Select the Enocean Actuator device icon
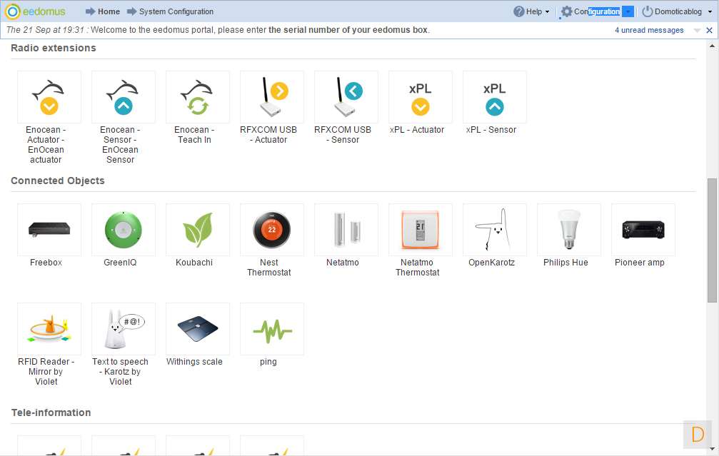This screenshot has height=456, width=719. [49, 97]
